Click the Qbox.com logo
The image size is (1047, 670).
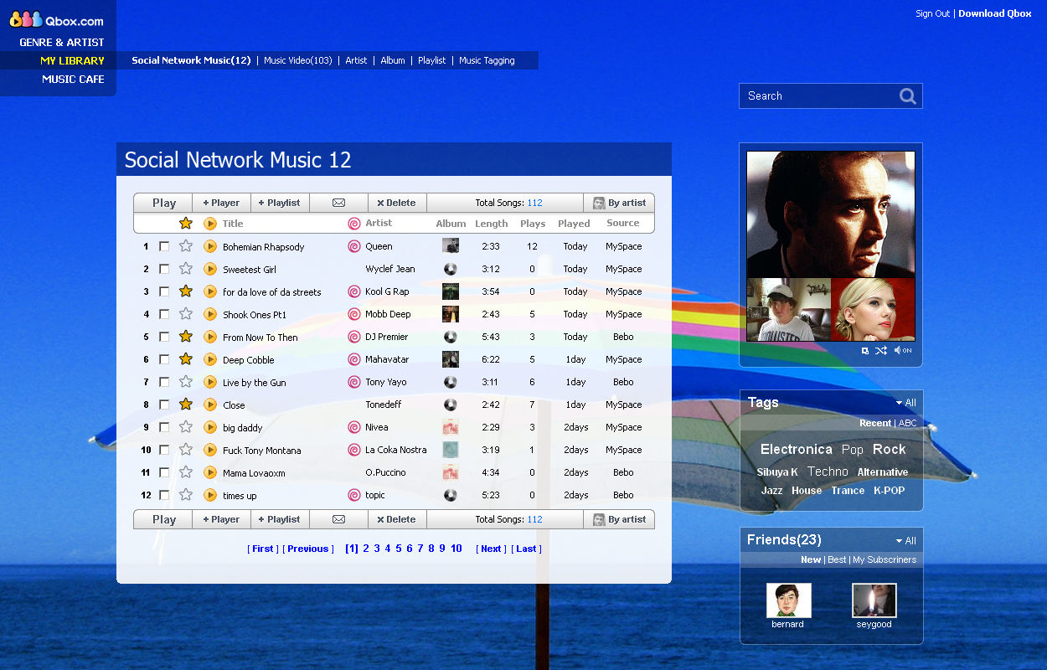coord(57,20)
